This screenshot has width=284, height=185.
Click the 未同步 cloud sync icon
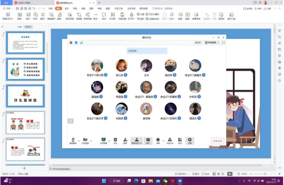tap(247, 9)
